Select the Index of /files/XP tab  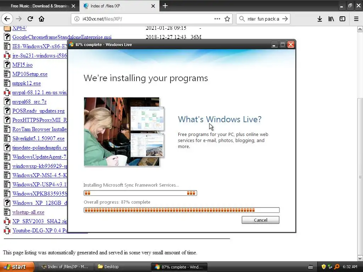119,6
